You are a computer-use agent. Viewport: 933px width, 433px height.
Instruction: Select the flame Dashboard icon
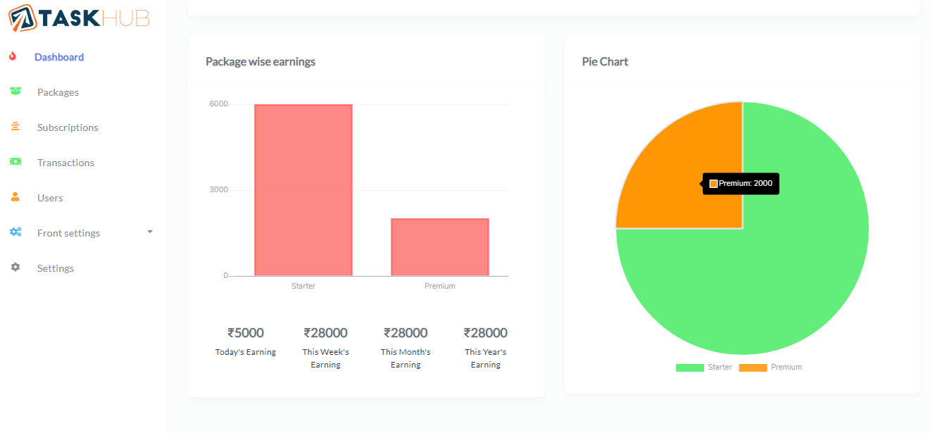click(x=15, y=57)
